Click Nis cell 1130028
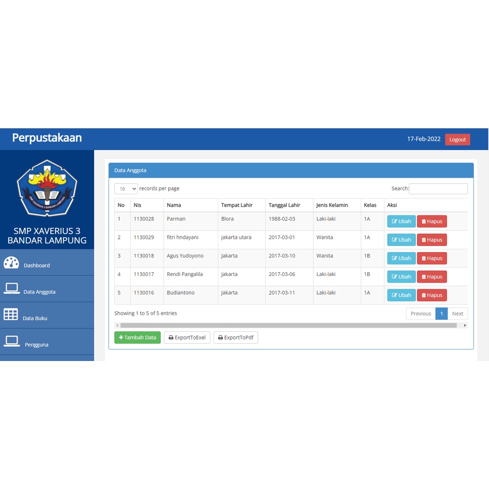 (x=144, y=219)
